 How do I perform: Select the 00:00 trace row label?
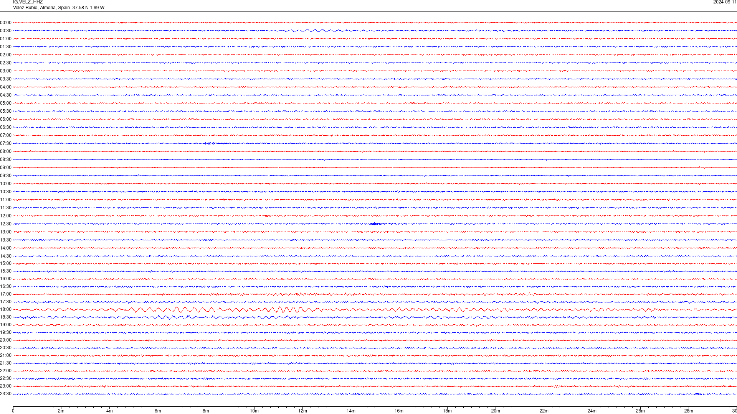(x=6, y=23)
